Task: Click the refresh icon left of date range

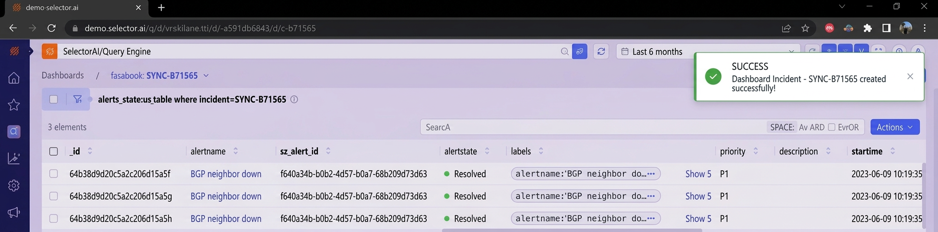Action: (601, 52)
